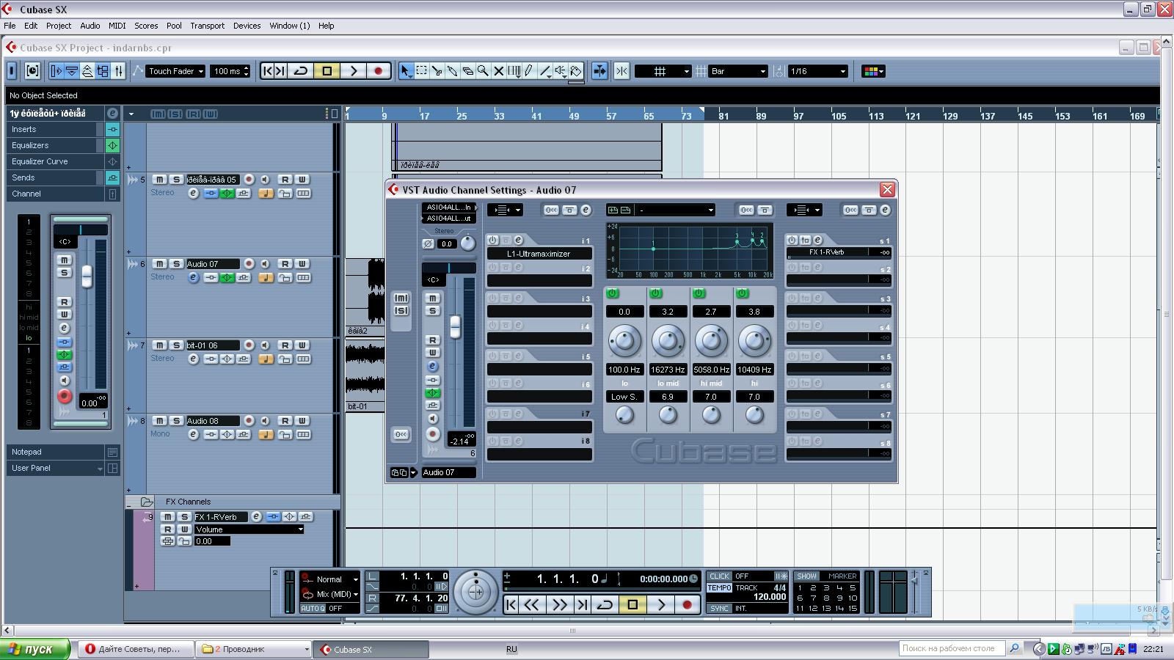The image size is (1174, 660).
Task: Click Rewind on the transport panel
Action: tap(532, 605)
